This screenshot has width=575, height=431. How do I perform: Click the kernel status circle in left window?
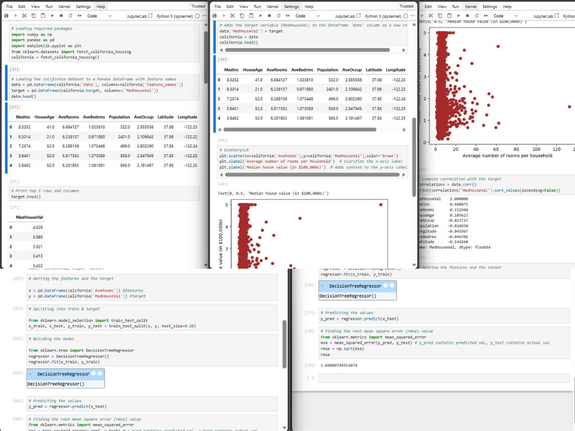pyautogui.click(x=197, y=16)
